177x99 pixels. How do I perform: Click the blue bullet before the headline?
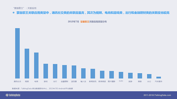[x=14, y=13]
